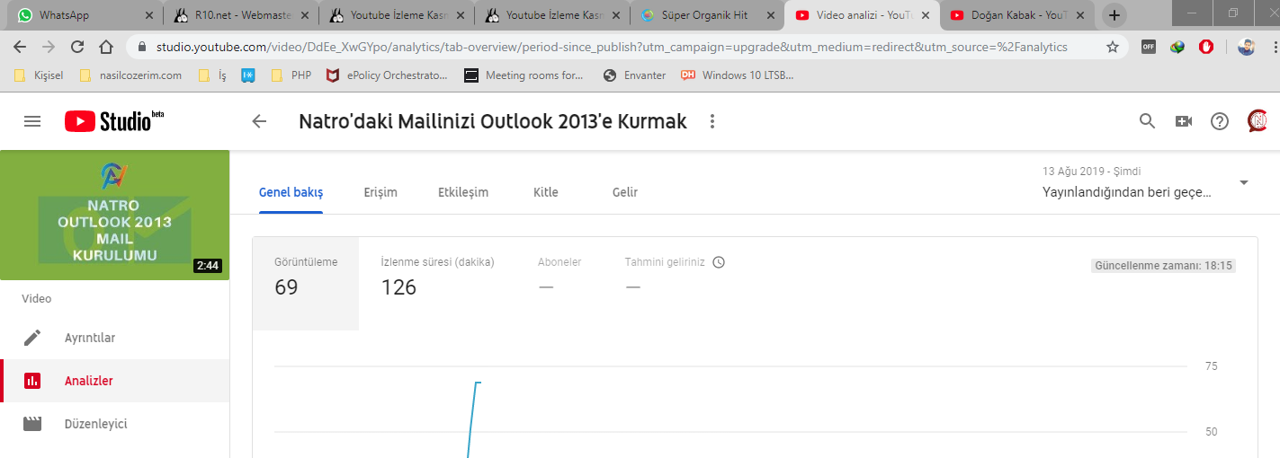Open Ayrıntılar in the sidebar
The image size is (1280, 458).
tap(114, 338)
